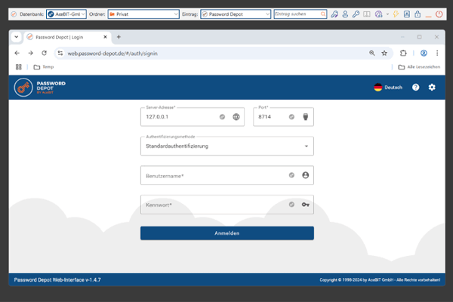This screenshot has height=302, width=453.
Task: Click the key icon in Kennwort field
Action: tap(305, 205)
